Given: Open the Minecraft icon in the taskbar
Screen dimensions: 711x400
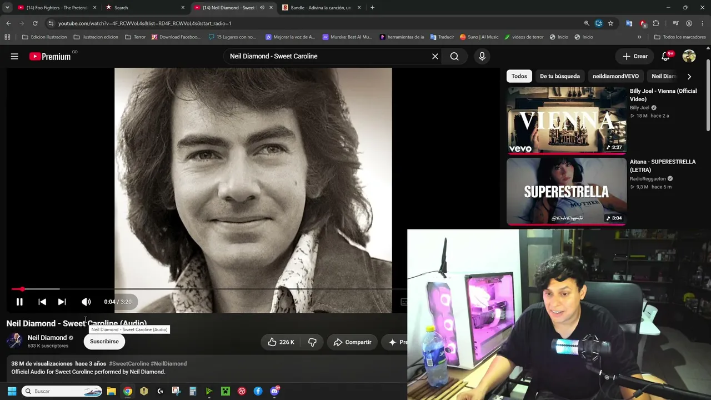Looking at the screenshot, I should coord(226,391).
